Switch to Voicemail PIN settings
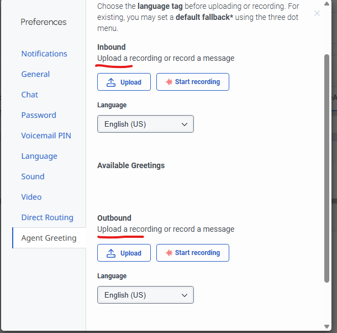 click(46, 136)
